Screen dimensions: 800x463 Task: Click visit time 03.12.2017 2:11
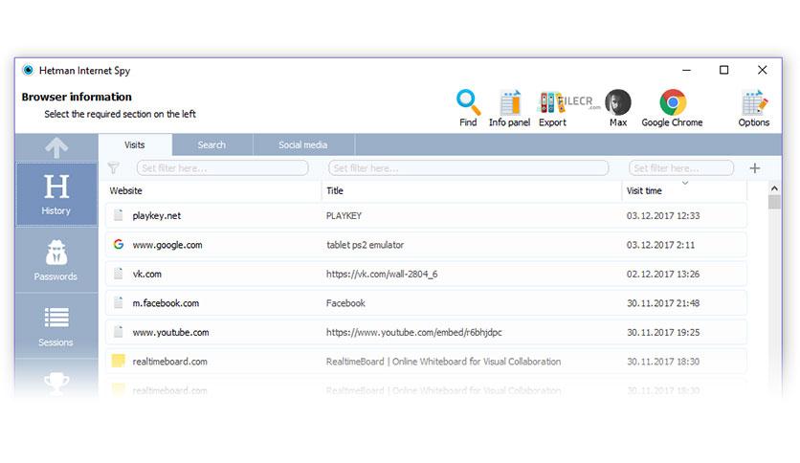coord(660,245)
